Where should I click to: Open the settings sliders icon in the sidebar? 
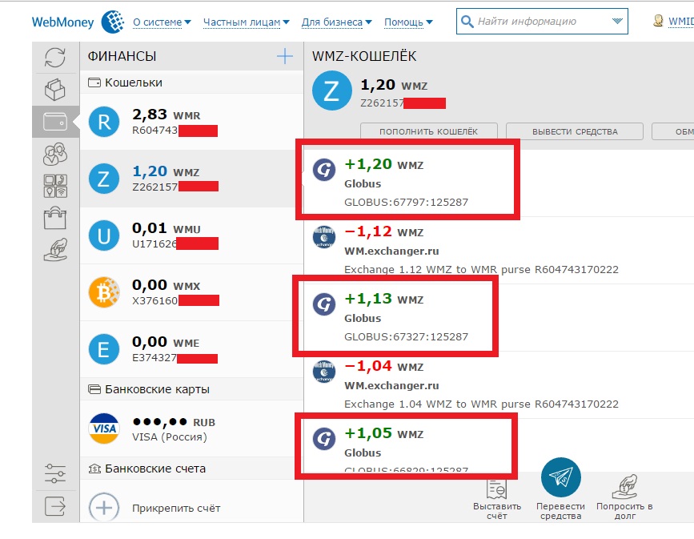pos(55,473)
